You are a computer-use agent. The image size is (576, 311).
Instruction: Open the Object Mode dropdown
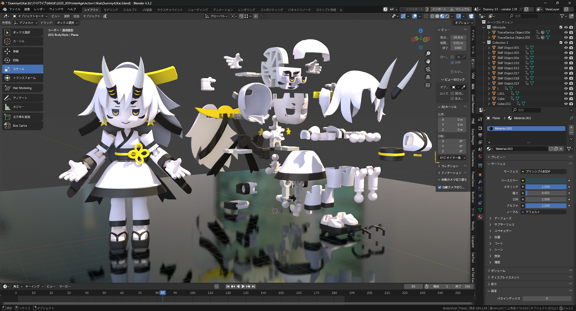click(30, 16)
